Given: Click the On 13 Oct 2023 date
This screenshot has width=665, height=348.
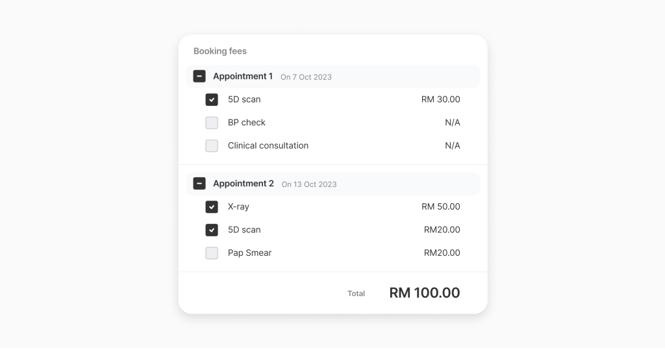Looking at the screenshot, I should (x=309, y=184).
